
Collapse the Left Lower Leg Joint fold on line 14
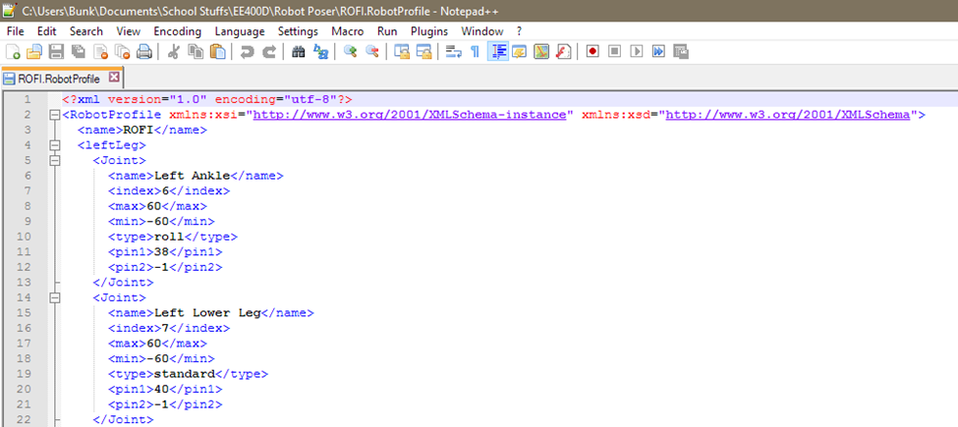56,297
